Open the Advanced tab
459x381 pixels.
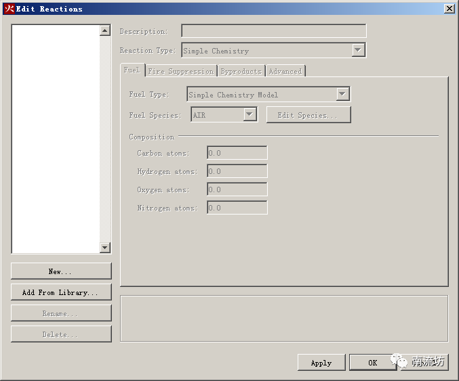[285, 71]
